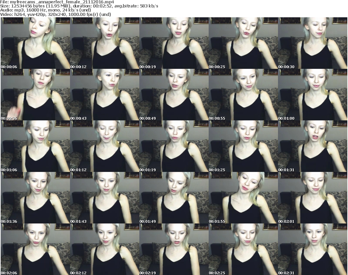This screenshot has width=348, height=275.
Task: Pick the 00:01:43 frame
Action: tap(105, 198)
